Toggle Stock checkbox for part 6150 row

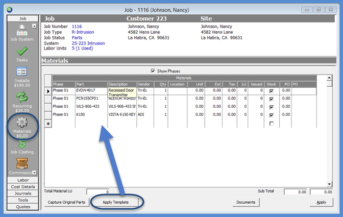(272, 115)
